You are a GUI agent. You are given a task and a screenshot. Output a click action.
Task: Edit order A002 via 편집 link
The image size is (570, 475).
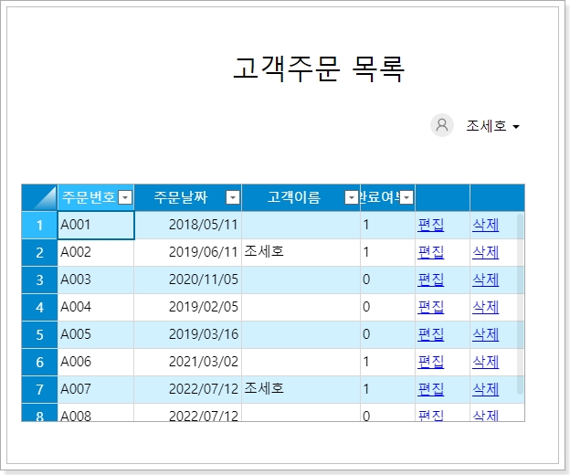tap(430, 252)
